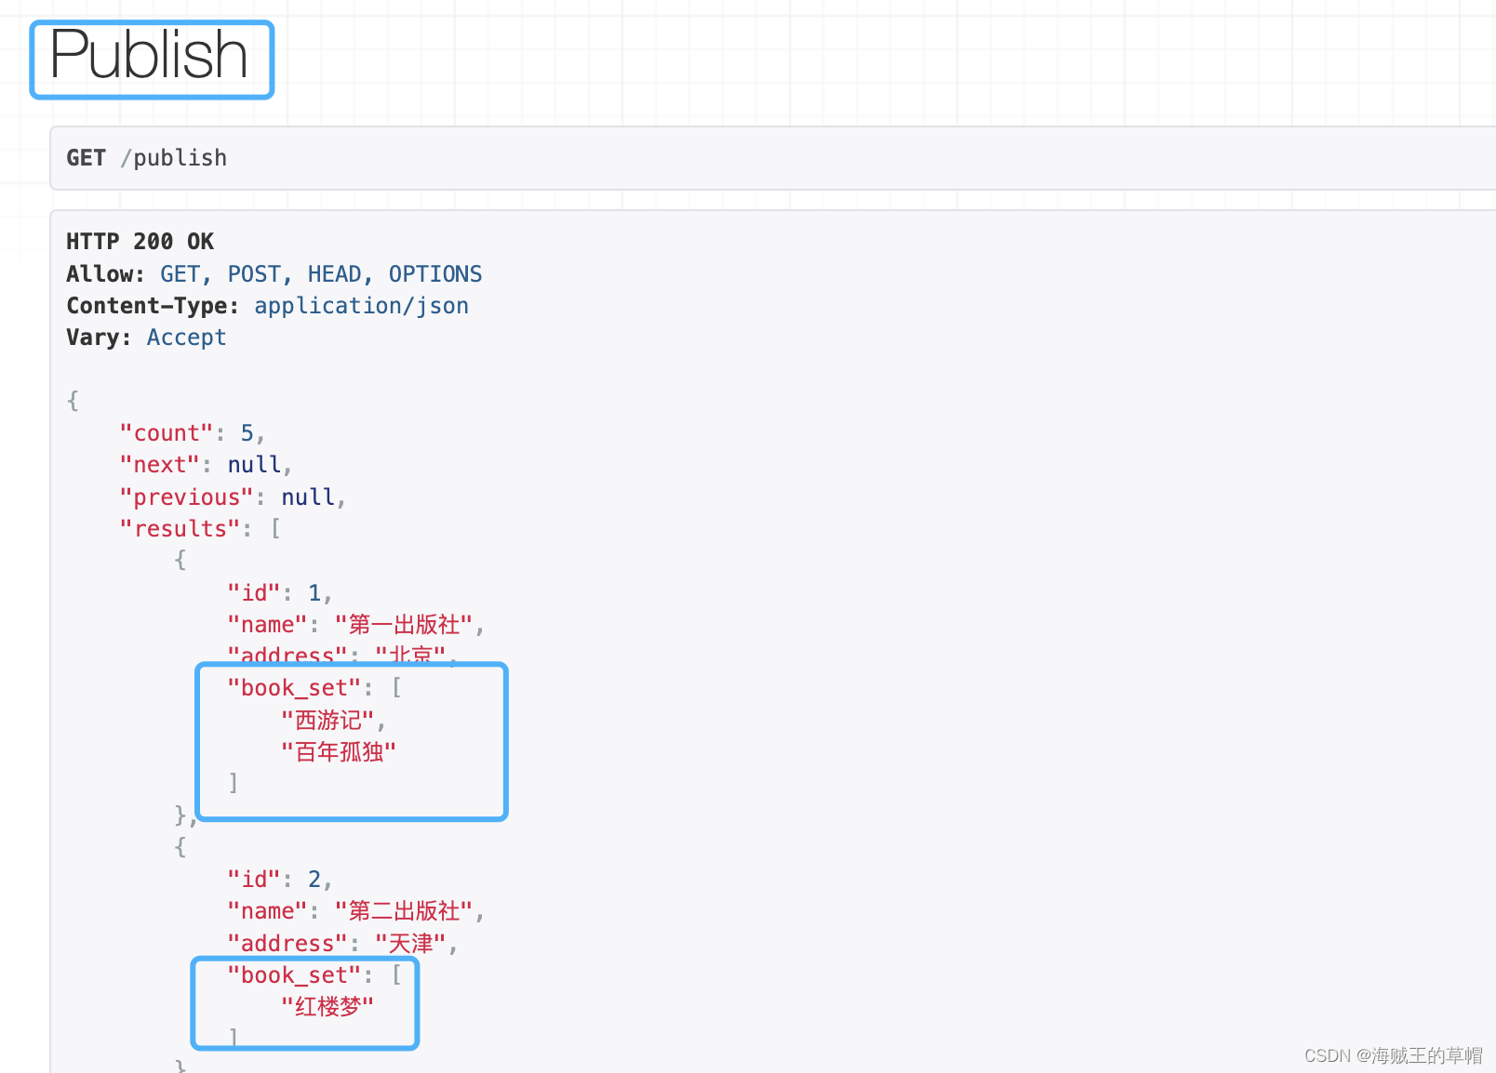Select the "id": 2 line
The image size is (1496, 1073).
pos(279,880)
